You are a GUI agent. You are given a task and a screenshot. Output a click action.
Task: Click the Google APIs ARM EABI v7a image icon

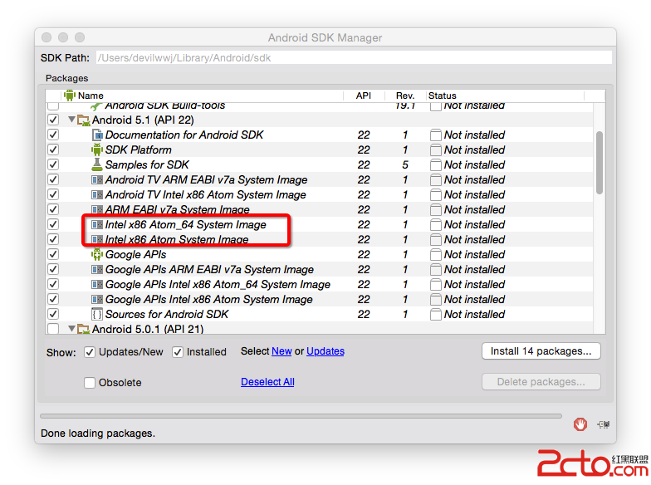click(97, 269)
